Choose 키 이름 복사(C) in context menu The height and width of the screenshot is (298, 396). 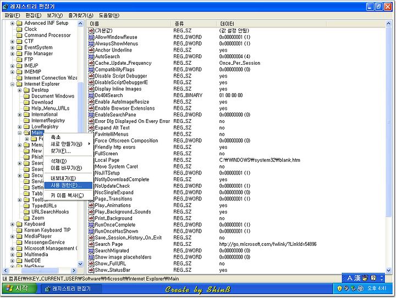[68, 195]
